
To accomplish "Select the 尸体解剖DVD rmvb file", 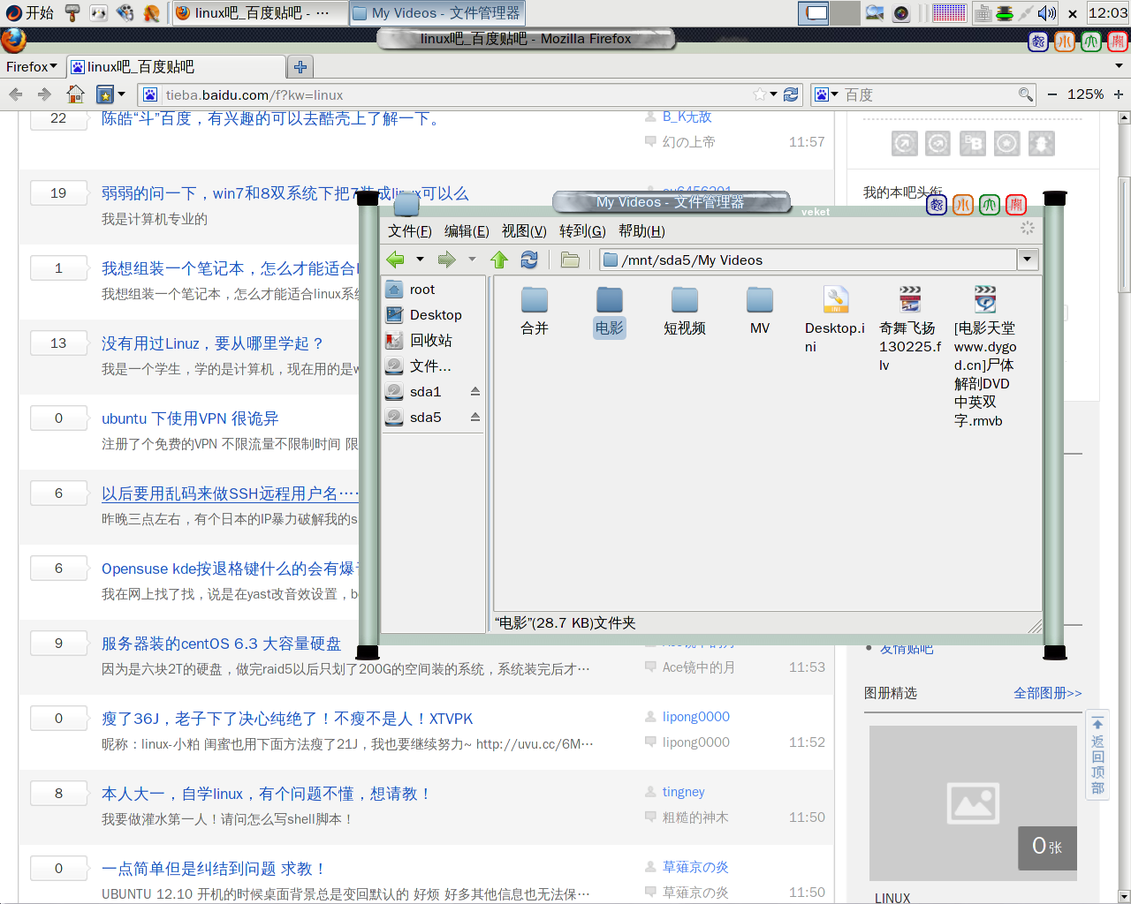I will tap(985, 357).
